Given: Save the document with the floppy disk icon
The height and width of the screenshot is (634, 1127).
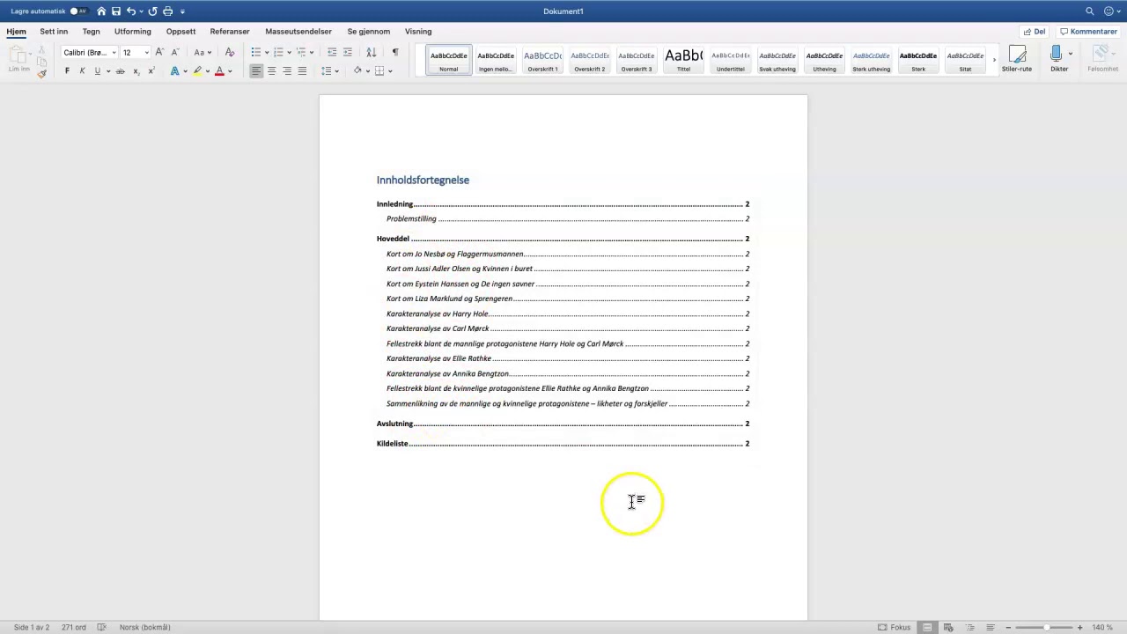Looking at the screenshot, I should (115, 11).
